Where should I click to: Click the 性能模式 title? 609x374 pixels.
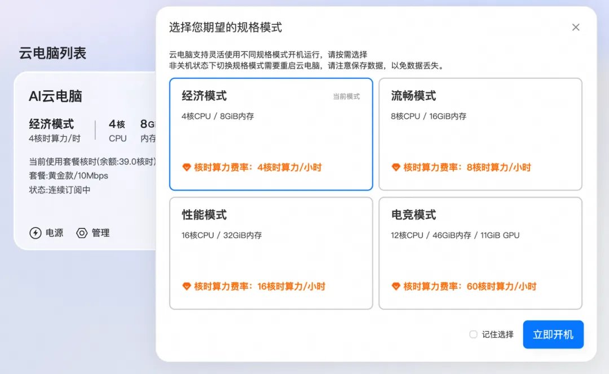pyautogui.click(x=204, y=215)
